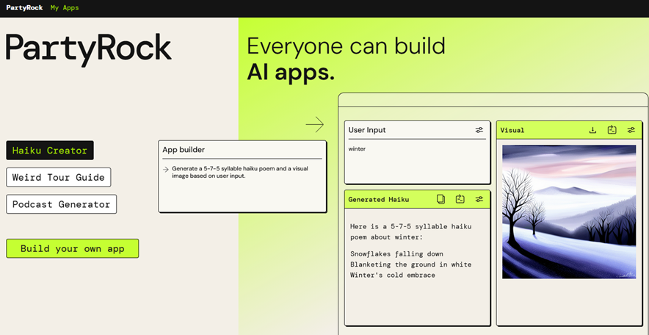
Task: Click the winter landscape generated image
Action: 569,212
